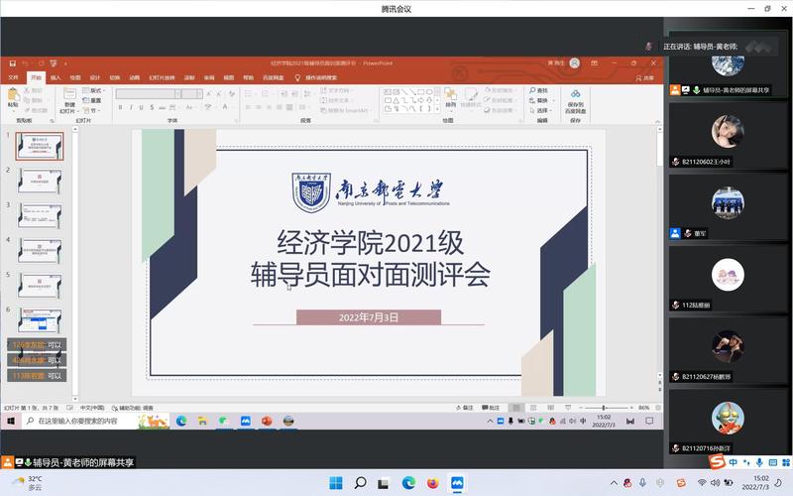The image size is (793, 496).
Task: Open Firefox from the Windows taskbar
Action: tap(432, 483)
